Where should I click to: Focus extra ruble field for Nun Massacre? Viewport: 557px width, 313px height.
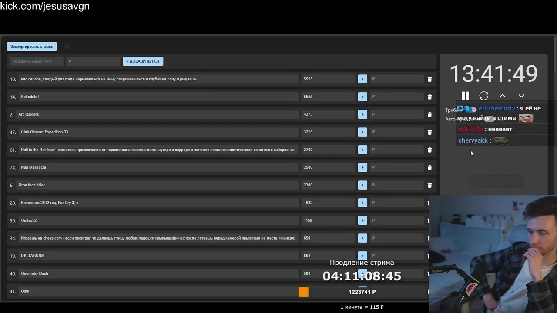coord(396,167)
